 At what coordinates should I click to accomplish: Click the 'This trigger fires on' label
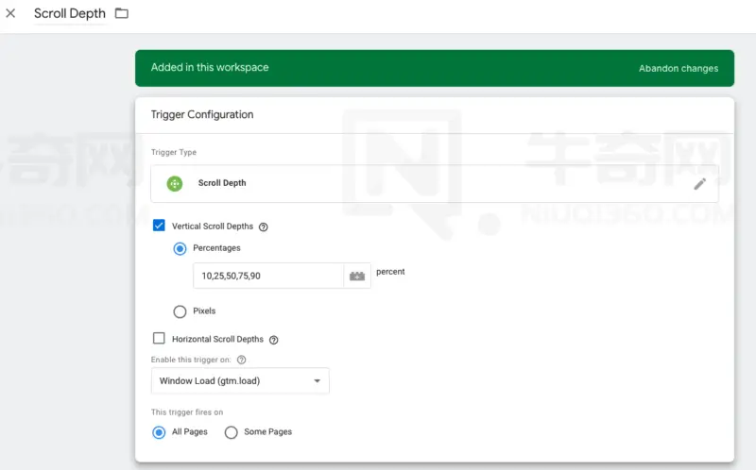tap(187, 412)
